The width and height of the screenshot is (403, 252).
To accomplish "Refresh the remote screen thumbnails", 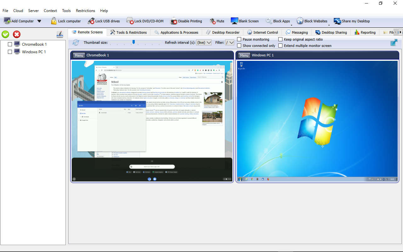I will tap(76, 42).
